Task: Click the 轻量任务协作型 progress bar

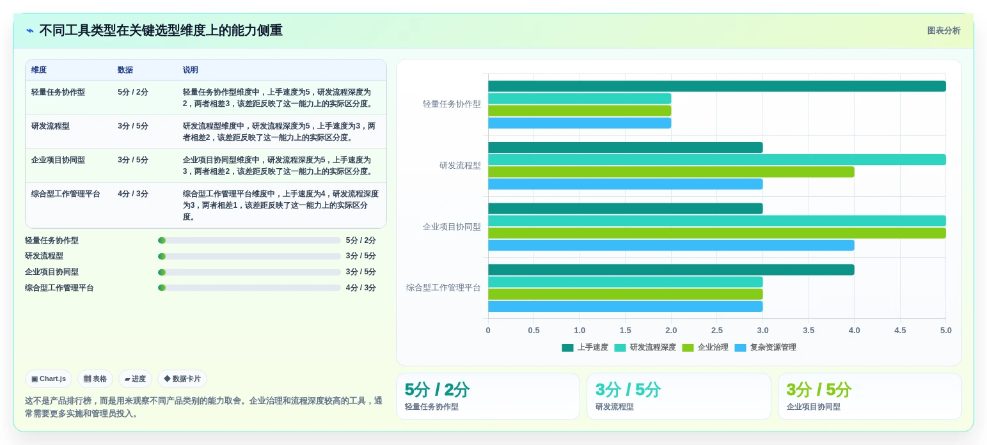Action: point(249,240)
